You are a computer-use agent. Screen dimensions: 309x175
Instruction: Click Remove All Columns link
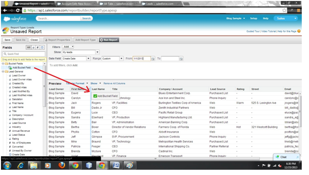coord(114,83)
